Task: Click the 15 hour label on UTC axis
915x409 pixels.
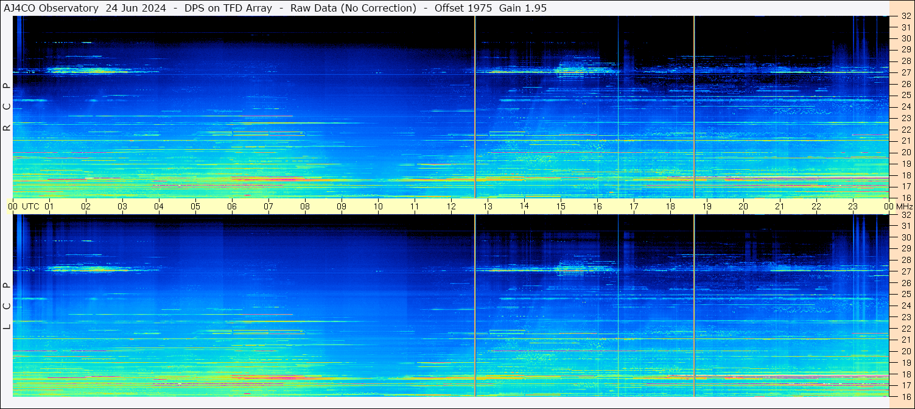Action: point(561,206)
